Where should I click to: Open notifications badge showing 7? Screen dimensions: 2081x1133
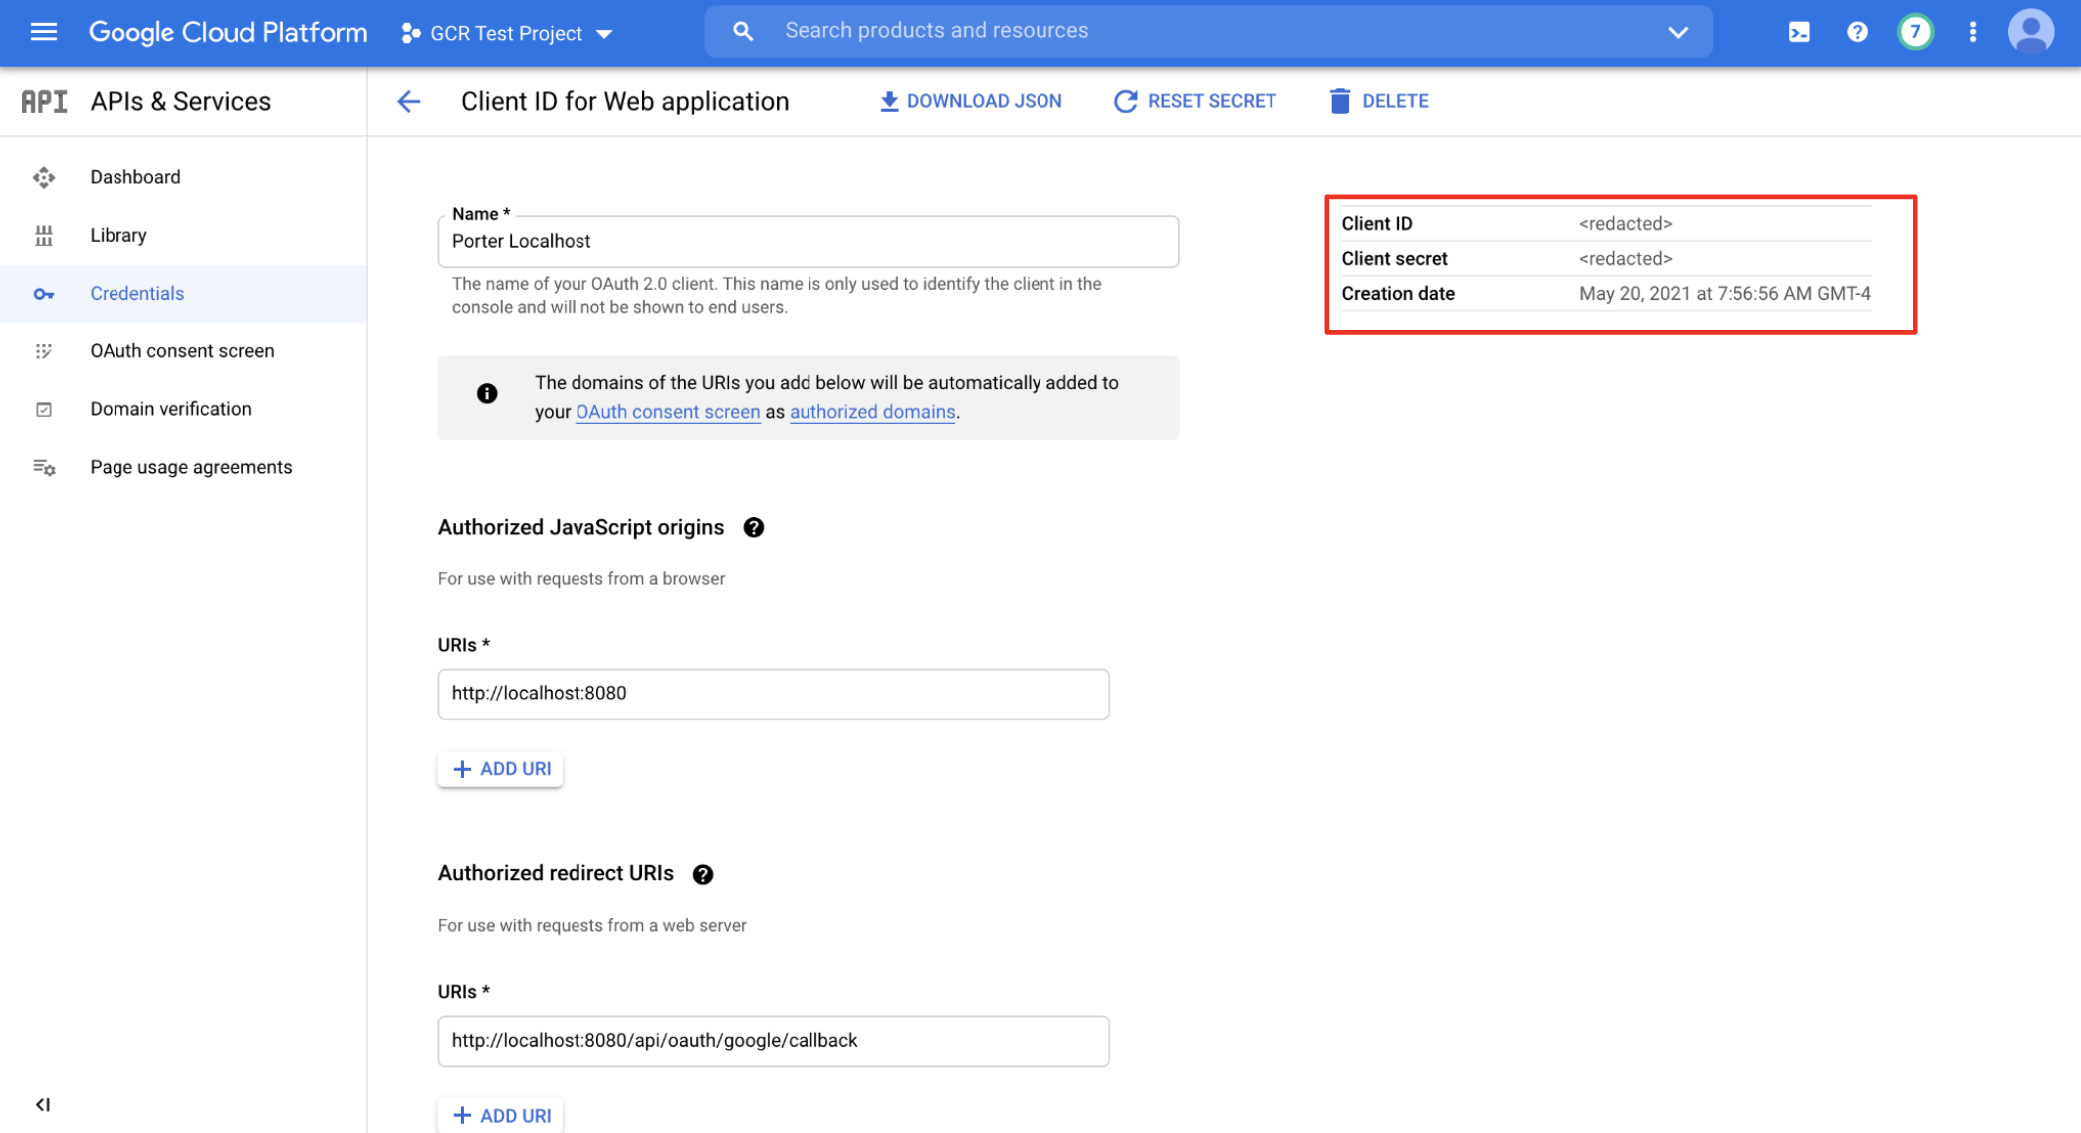click(x=1915, y=32)
